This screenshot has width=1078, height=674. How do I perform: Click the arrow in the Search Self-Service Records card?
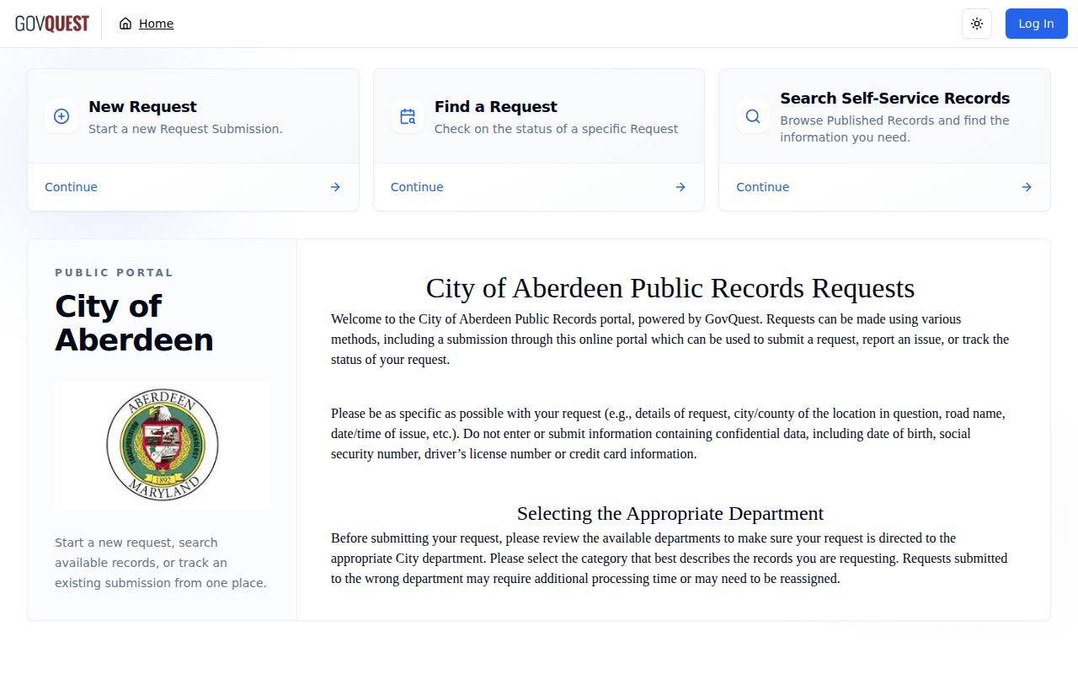pos(1027,187)
